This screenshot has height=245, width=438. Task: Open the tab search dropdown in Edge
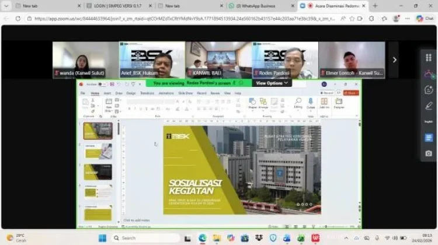tap(6, 6)
